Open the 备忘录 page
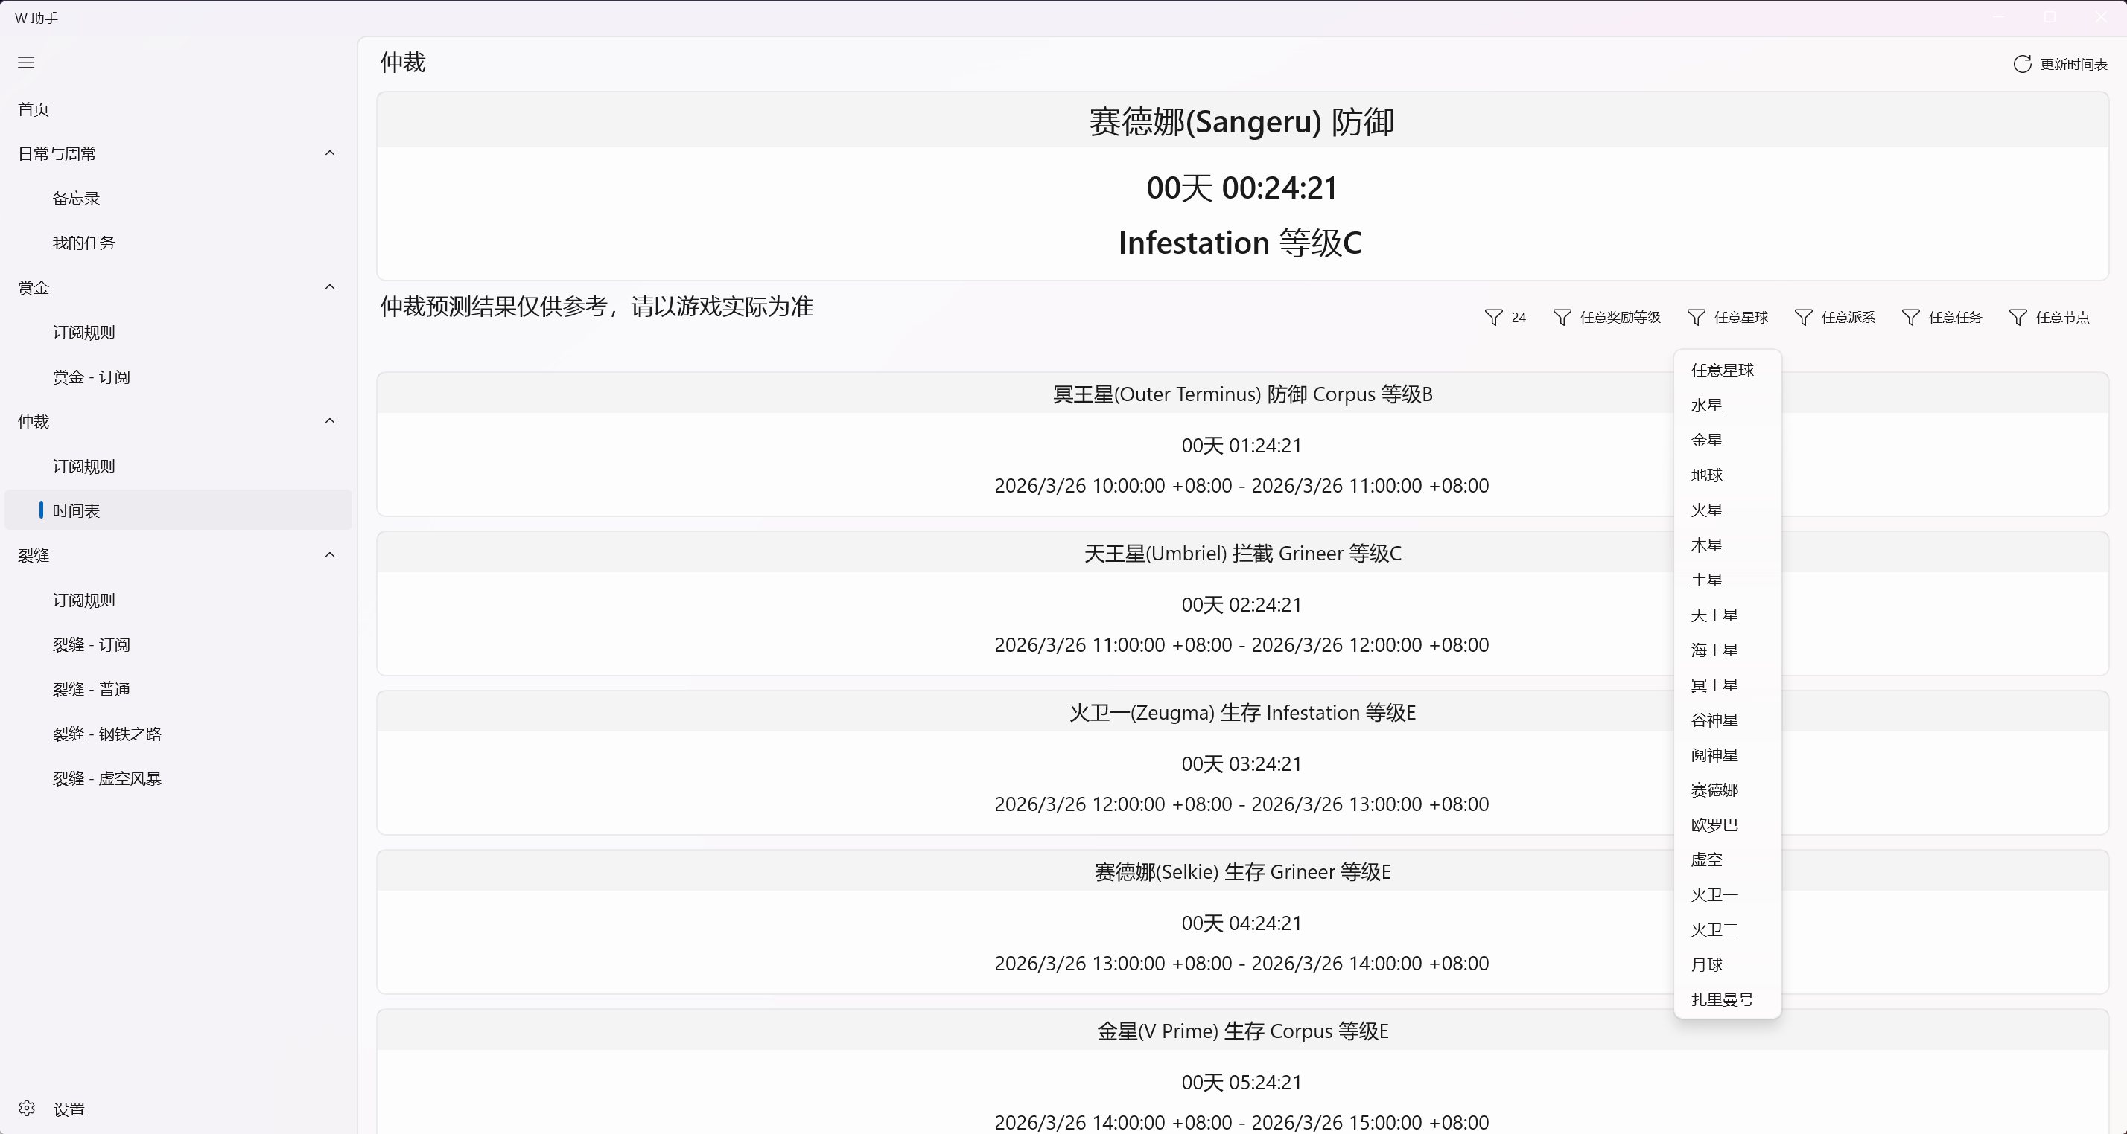Screen dimensions: 2127x1134 (x=76, y=198)
